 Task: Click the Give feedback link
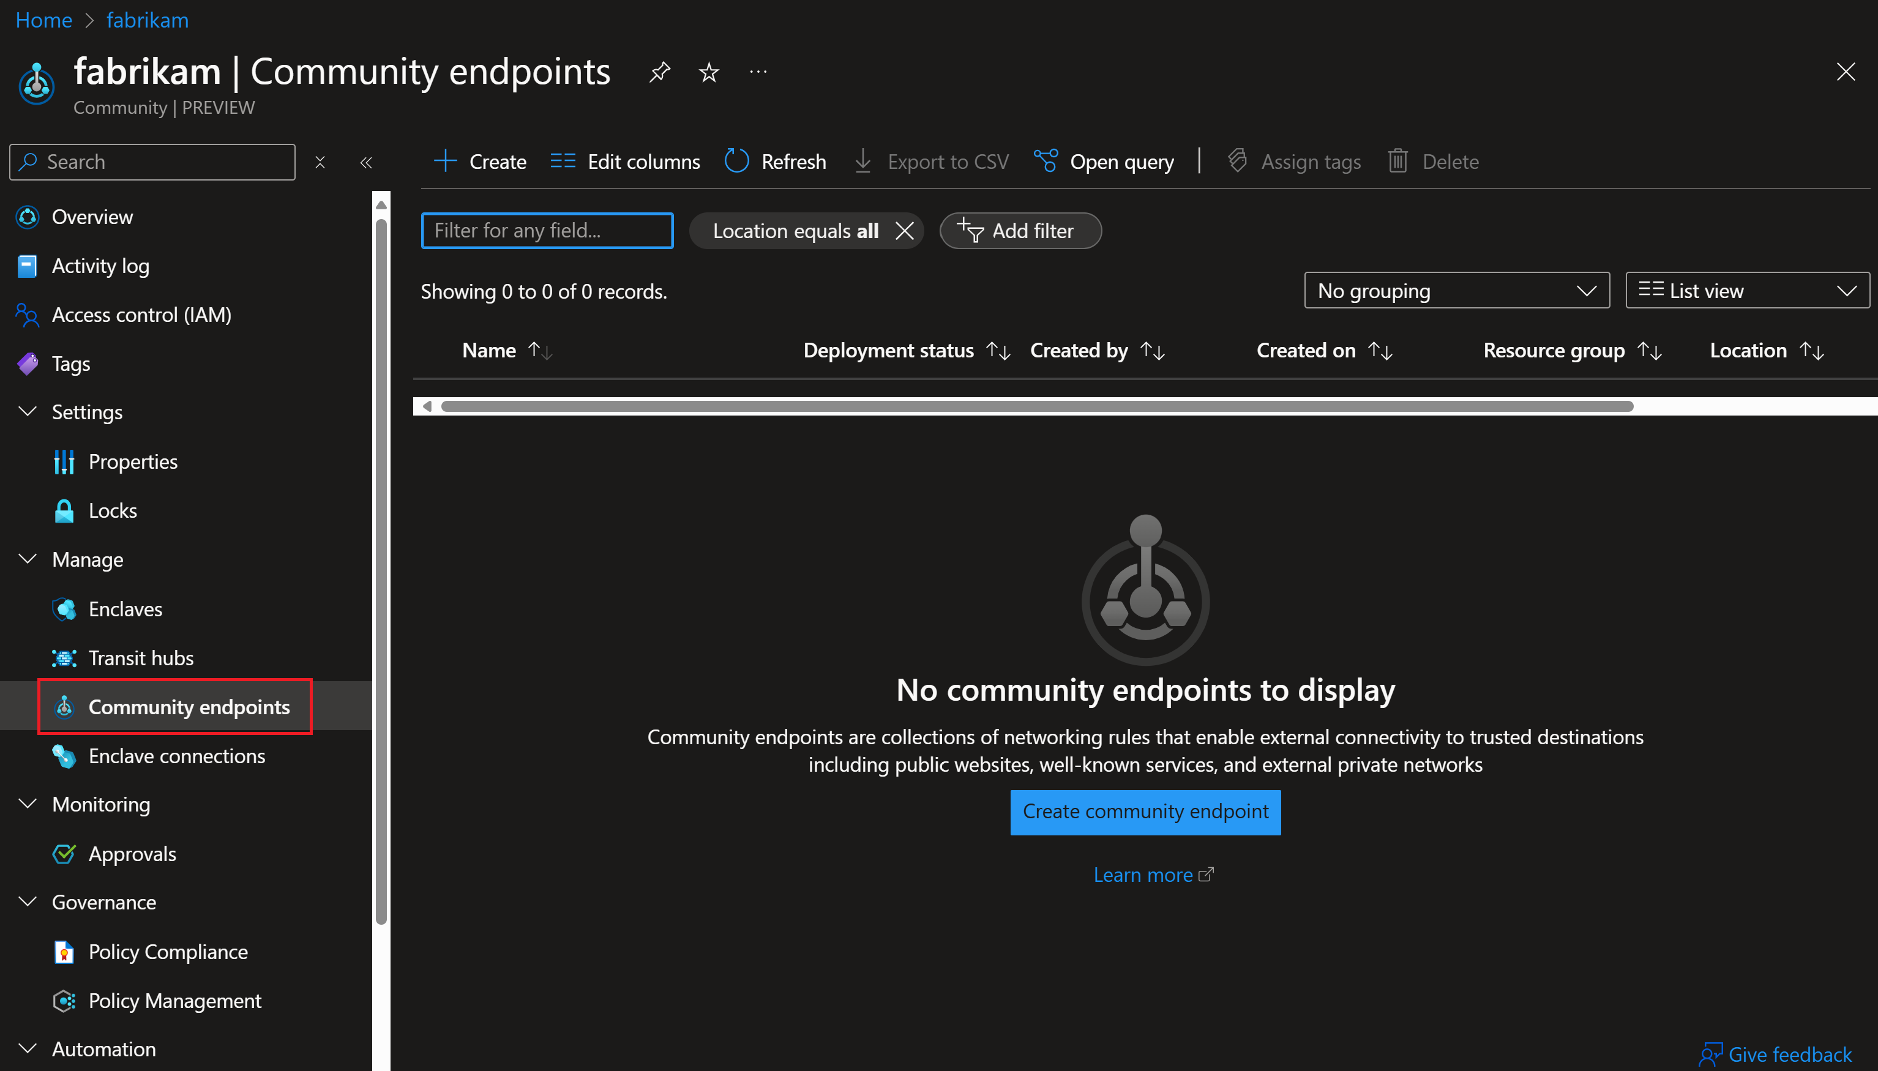click(1775, 1054)
